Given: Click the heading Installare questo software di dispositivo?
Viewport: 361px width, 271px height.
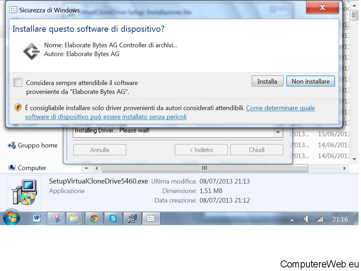Looking at the screenshot, I should [x=88, y=29].
